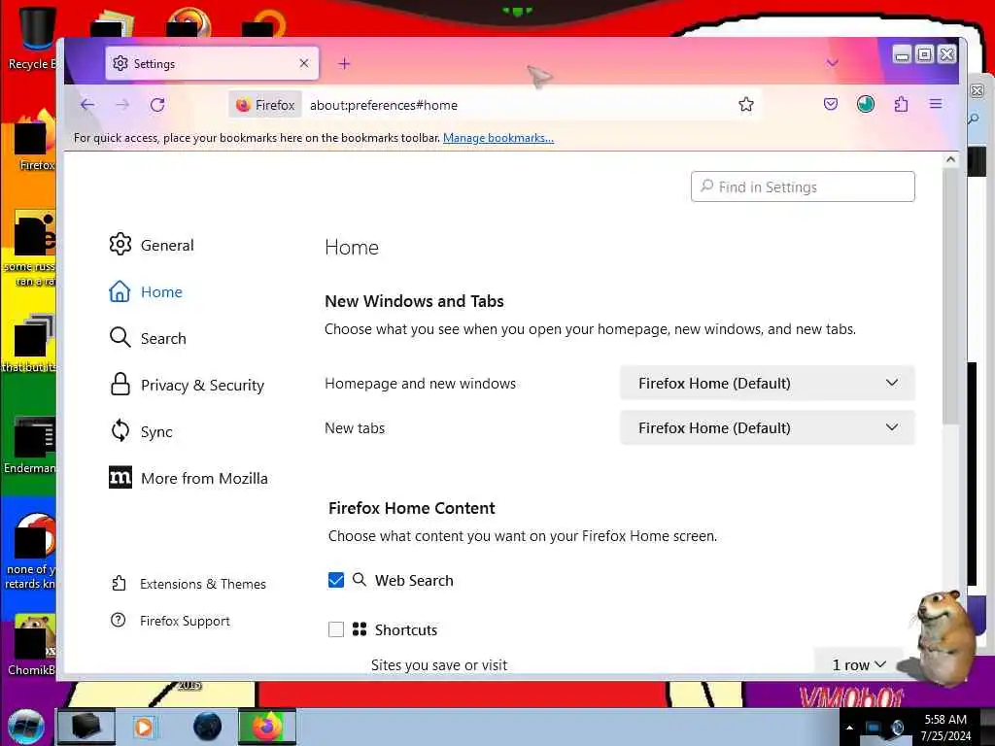Open Firefox Support link

coord(170,621)
